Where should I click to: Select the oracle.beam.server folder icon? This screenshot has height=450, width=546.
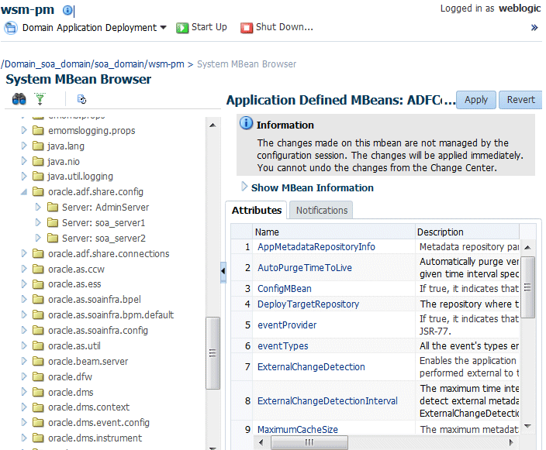pos(38,362)
